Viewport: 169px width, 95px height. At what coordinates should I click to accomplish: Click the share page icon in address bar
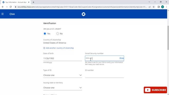coord(150,7)
